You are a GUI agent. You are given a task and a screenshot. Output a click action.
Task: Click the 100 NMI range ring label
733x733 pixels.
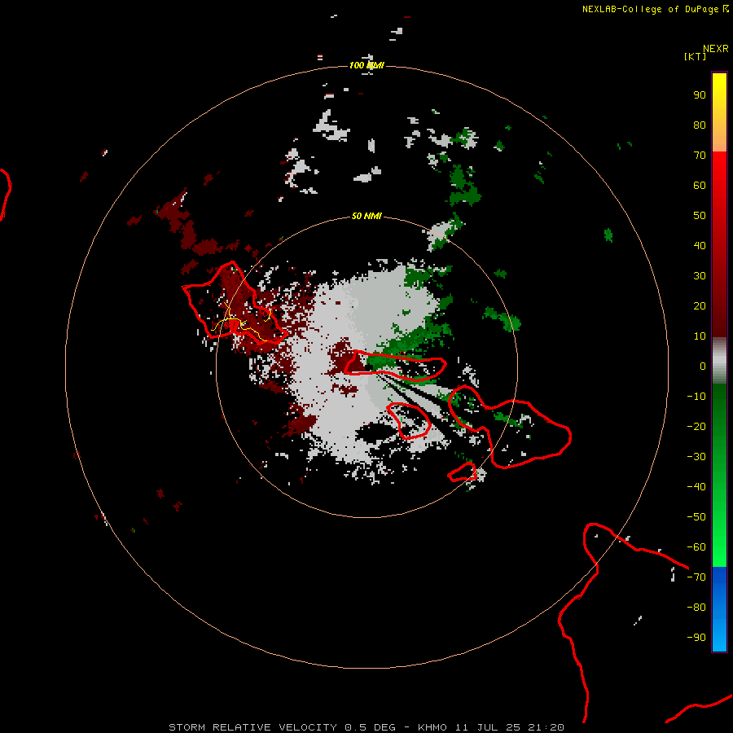(367, 65)
